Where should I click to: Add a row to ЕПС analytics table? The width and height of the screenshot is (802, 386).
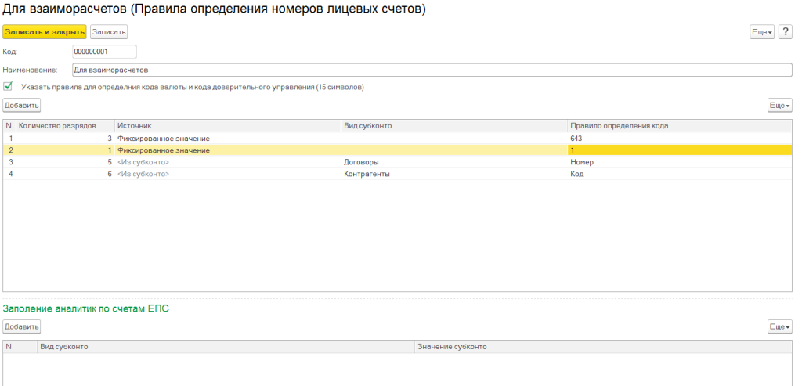point(22,326)
